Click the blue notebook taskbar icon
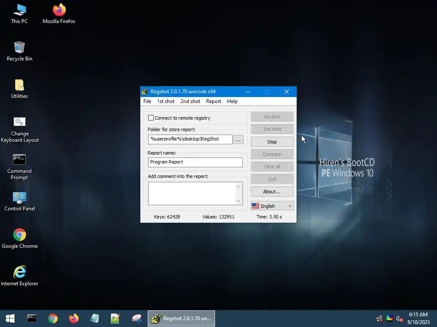 (x=94, y=318)
